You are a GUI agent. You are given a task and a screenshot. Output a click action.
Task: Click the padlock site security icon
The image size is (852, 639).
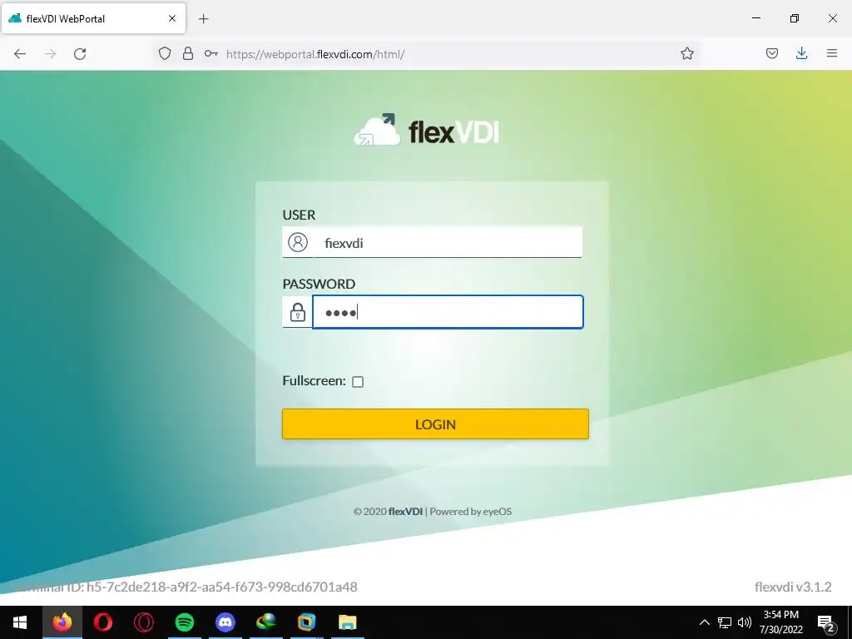(x=188, y=53)
